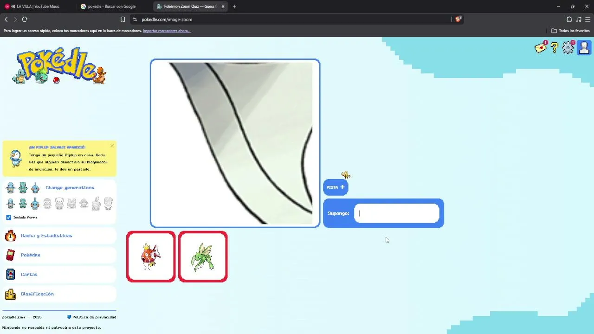Click the 'Supongo:' label
594x334 pixels.
[338, 213]
